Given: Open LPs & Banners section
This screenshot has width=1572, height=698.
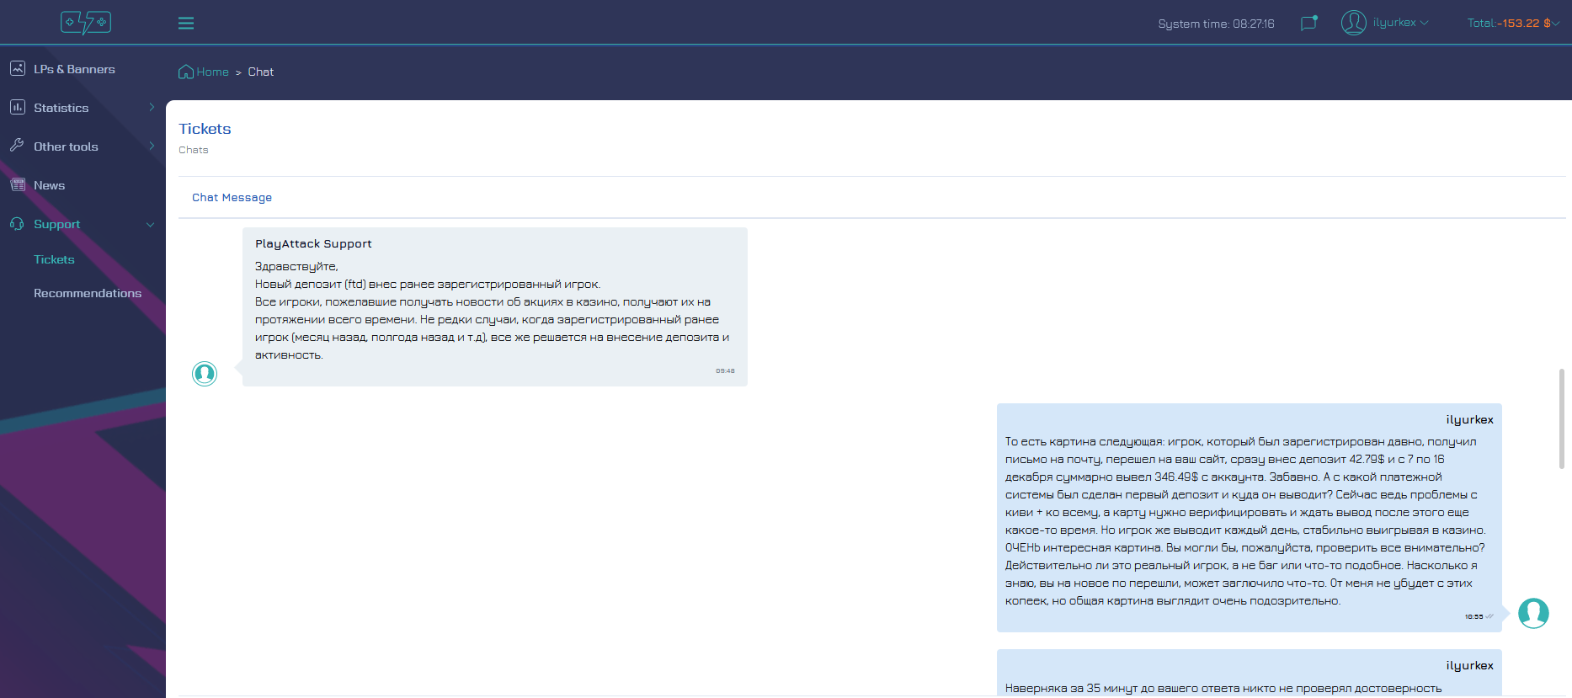Looking at the screenshot, I should [x=74, y=69].
